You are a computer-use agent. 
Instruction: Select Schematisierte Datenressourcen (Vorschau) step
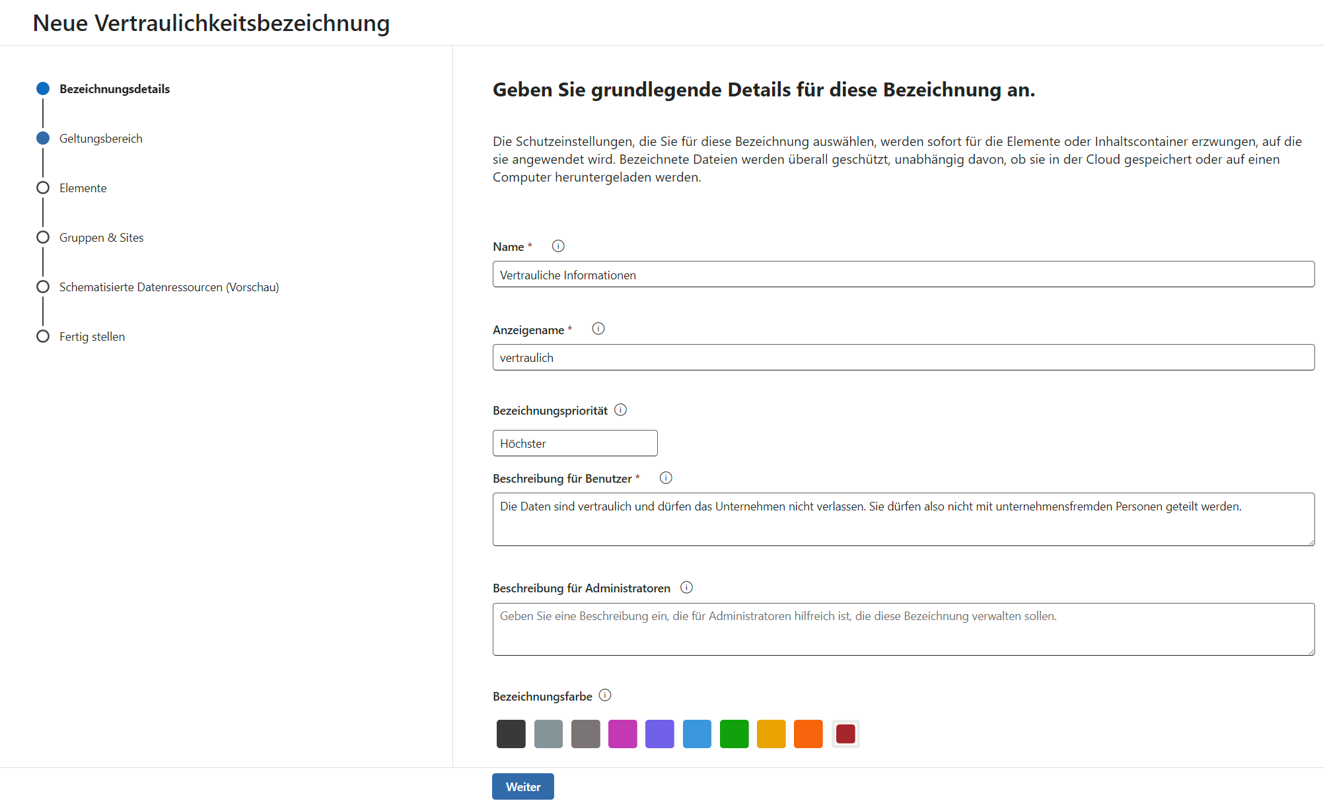tap(168, 287)
